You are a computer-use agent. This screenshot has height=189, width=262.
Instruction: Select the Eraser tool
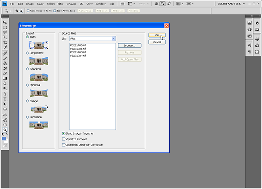pyautogui.click(x=5, y=73)
